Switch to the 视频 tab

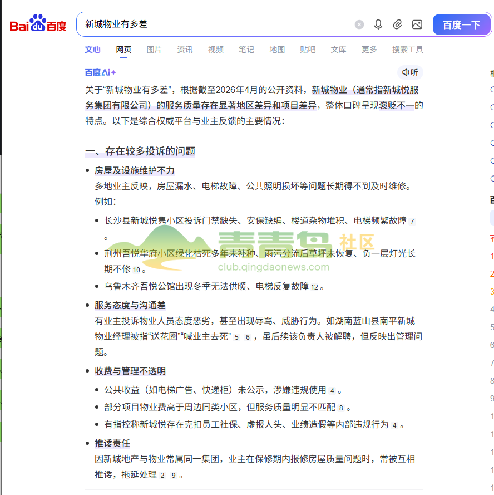point(216,50)
